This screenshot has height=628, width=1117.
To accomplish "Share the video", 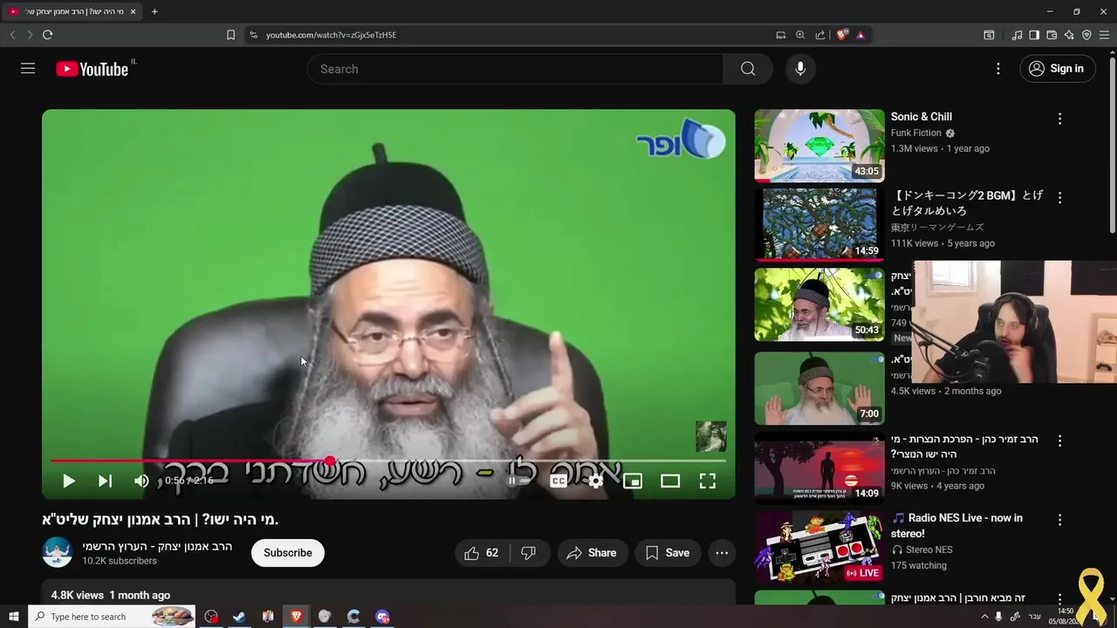I will tap(591, 553).
